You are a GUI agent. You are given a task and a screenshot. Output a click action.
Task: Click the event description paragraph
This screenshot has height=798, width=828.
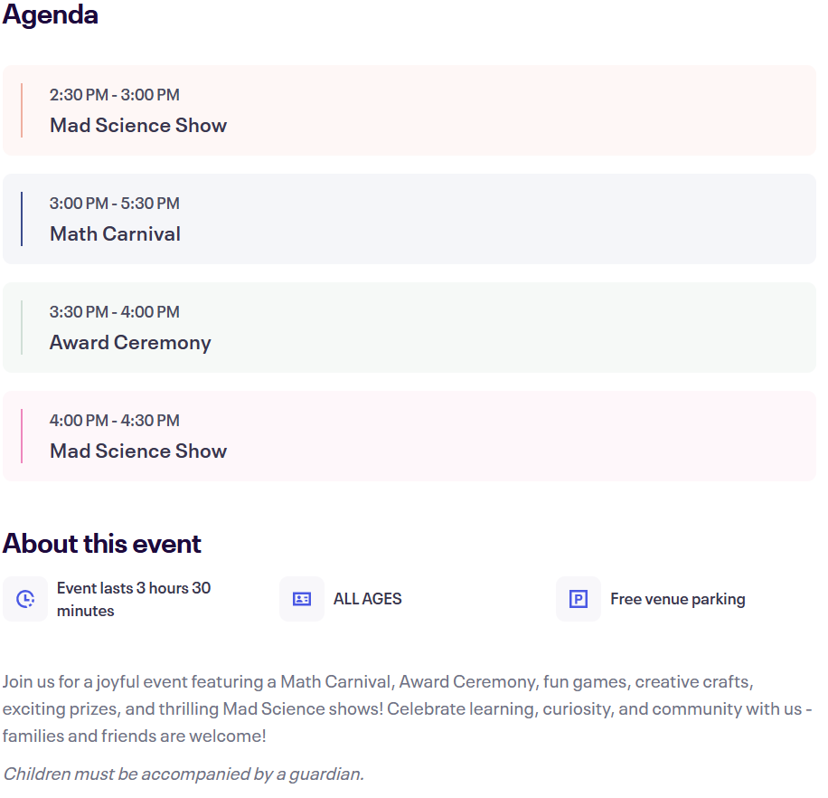click(x=407, y=708)
